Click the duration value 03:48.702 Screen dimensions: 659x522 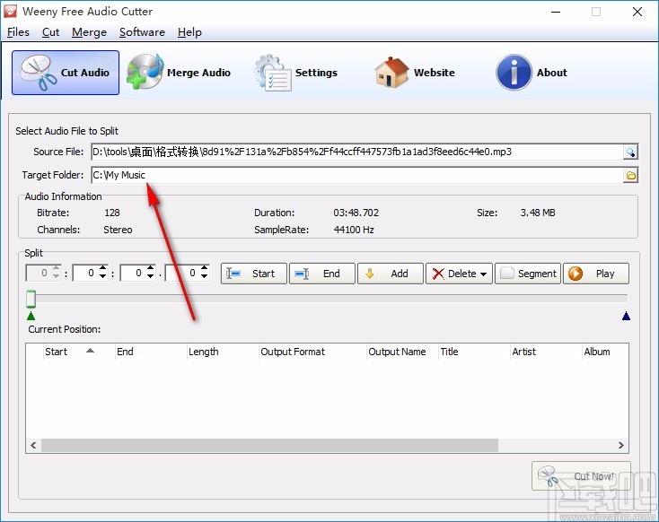356,213
